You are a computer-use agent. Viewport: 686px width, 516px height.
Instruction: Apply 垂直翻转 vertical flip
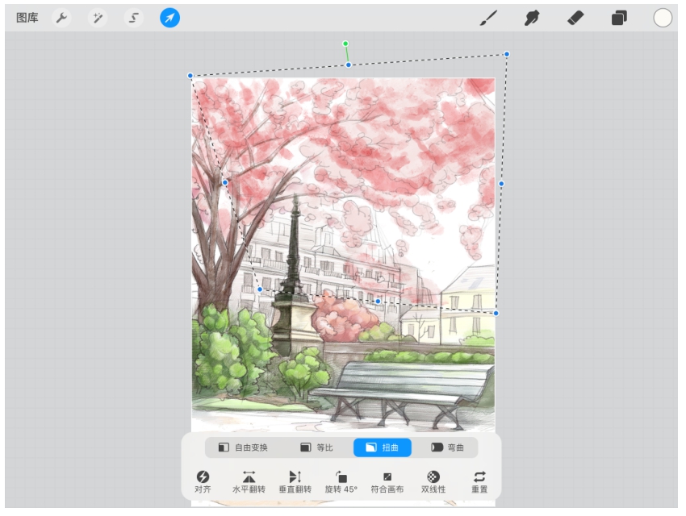(295, 482)
